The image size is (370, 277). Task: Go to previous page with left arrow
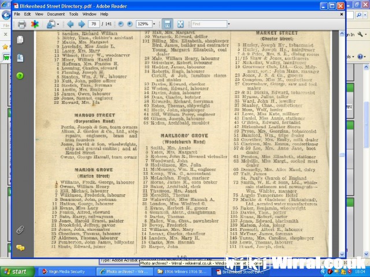[70, 24]
